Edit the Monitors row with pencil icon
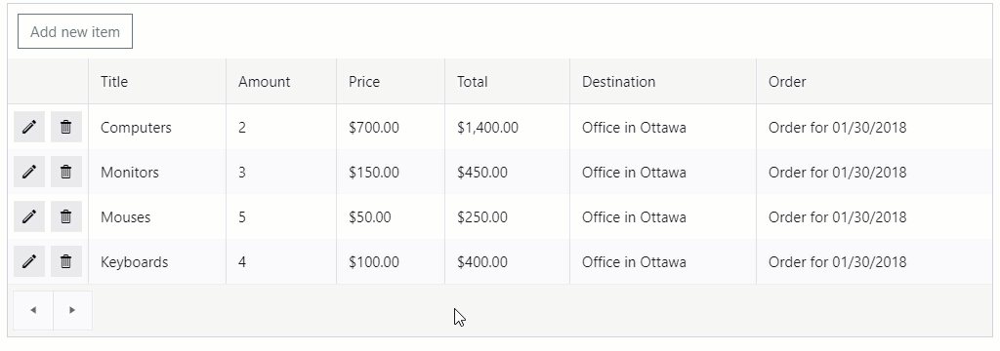This screenshot has height=351, width=1000. point(29,172)
